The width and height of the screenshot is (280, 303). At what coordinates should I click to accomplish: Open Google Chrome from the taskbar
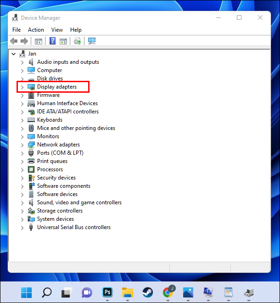tap(168, 292)
